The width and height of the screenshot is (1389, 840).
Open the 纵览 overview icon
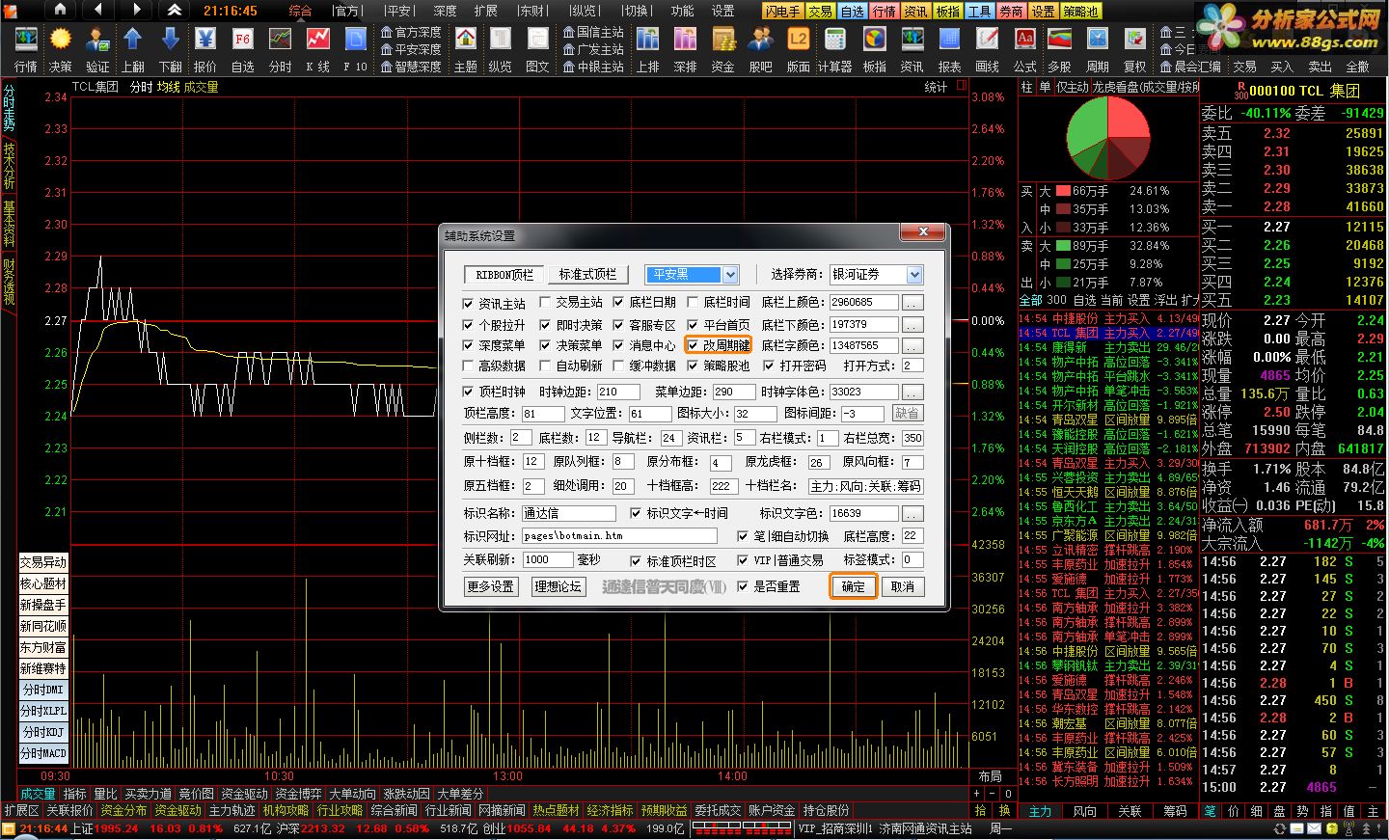point(500,49)
